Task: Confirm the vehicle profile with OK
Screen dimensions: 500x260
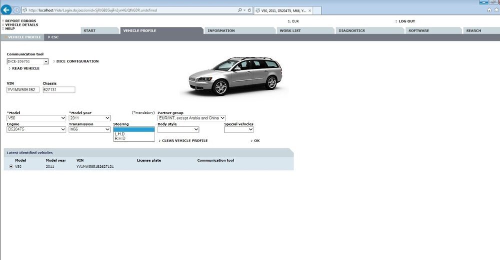Action: tap(256, 141)
